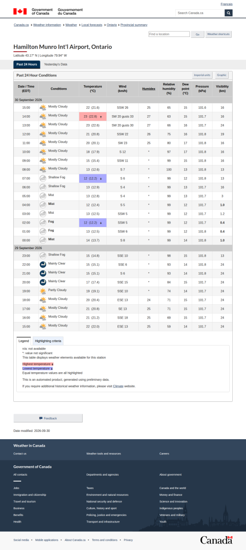
Task: Click the Mainly Clear icon at 21:00
Action: [x=43, y=273]
